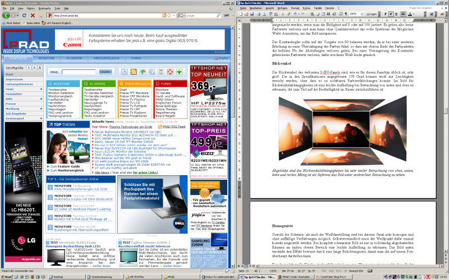Click the PRAD Suche button
Image resolution: width=449 pixels, height=280 pixels.
click(106, 72)
